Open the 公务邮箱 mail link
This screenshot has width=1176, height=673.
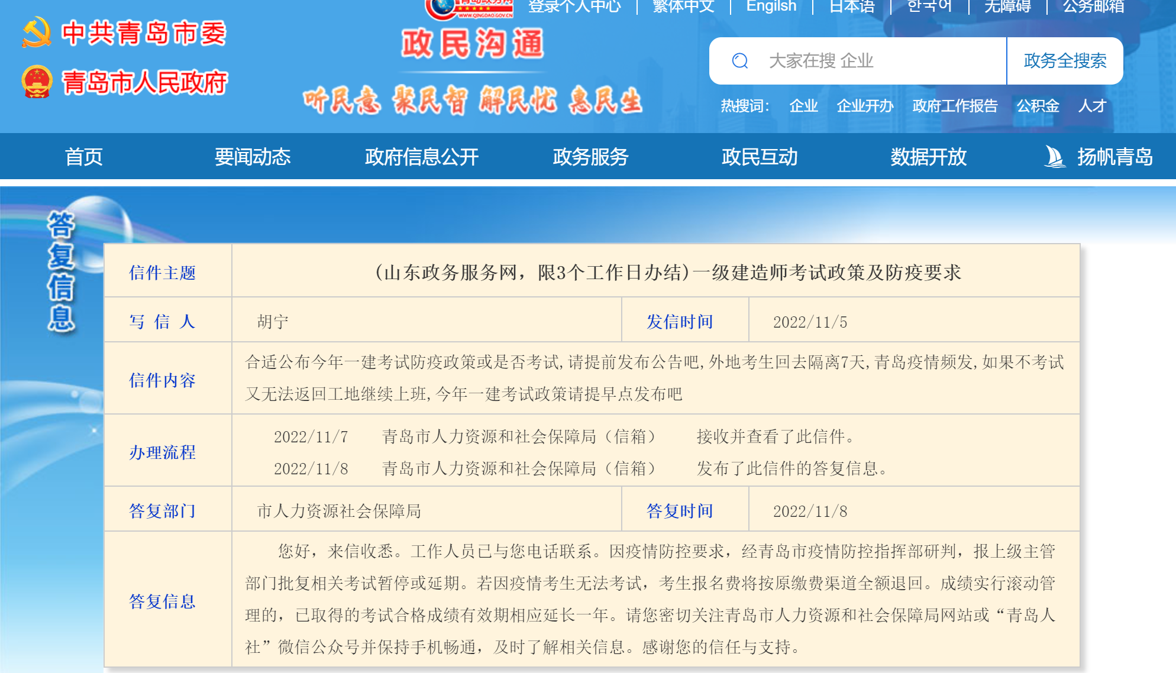click(x=1094, y=6)
